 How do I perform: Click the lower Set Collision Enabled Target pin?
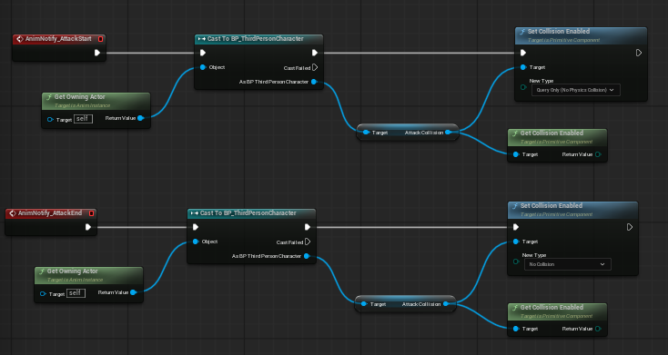click(x=516, y=242)
